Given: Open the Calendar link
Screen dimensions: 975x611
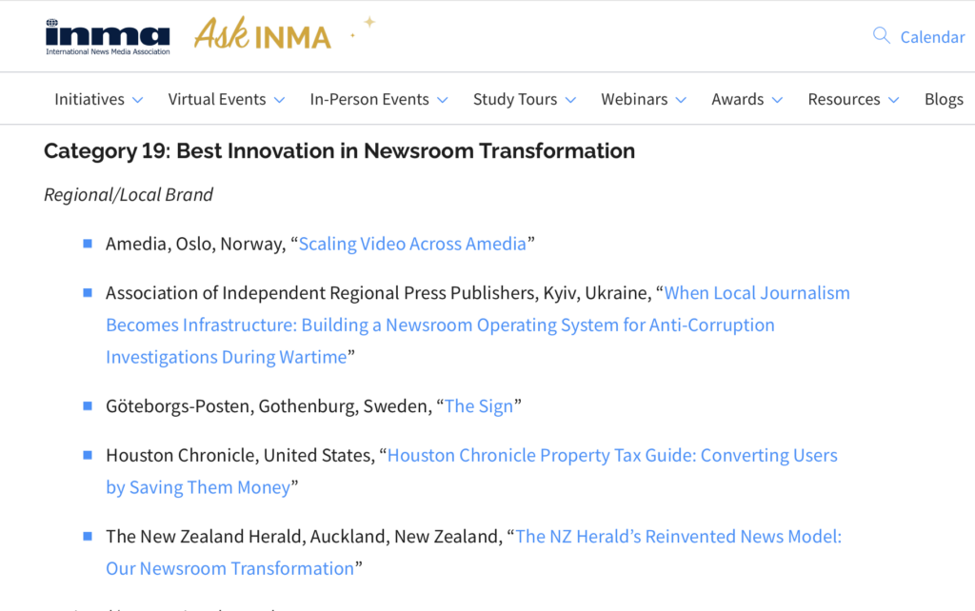Looking at the screenshot, I should [932, 37].
